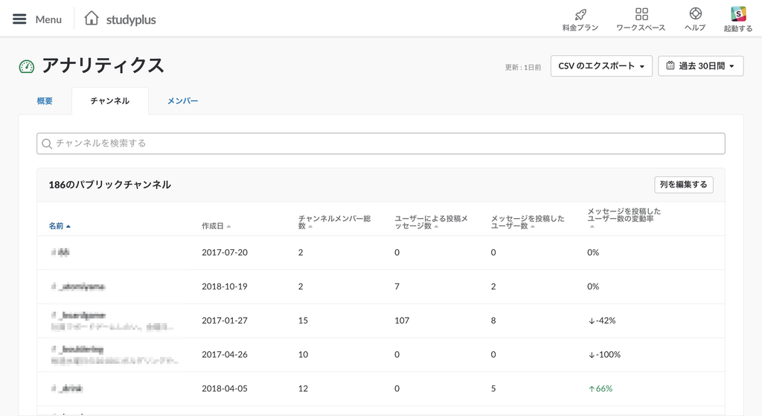Click calendar icon in date range button

[670, 65]
